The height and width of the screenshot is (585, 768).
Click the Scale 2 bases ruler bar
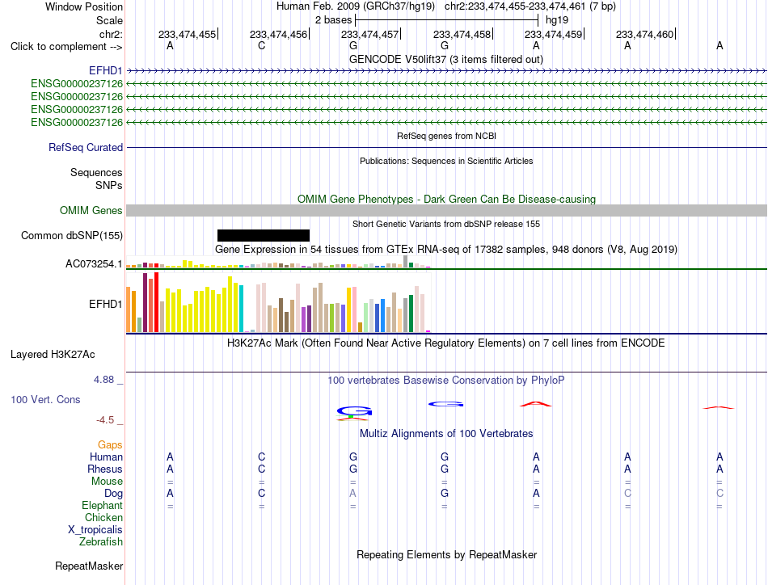447,20
